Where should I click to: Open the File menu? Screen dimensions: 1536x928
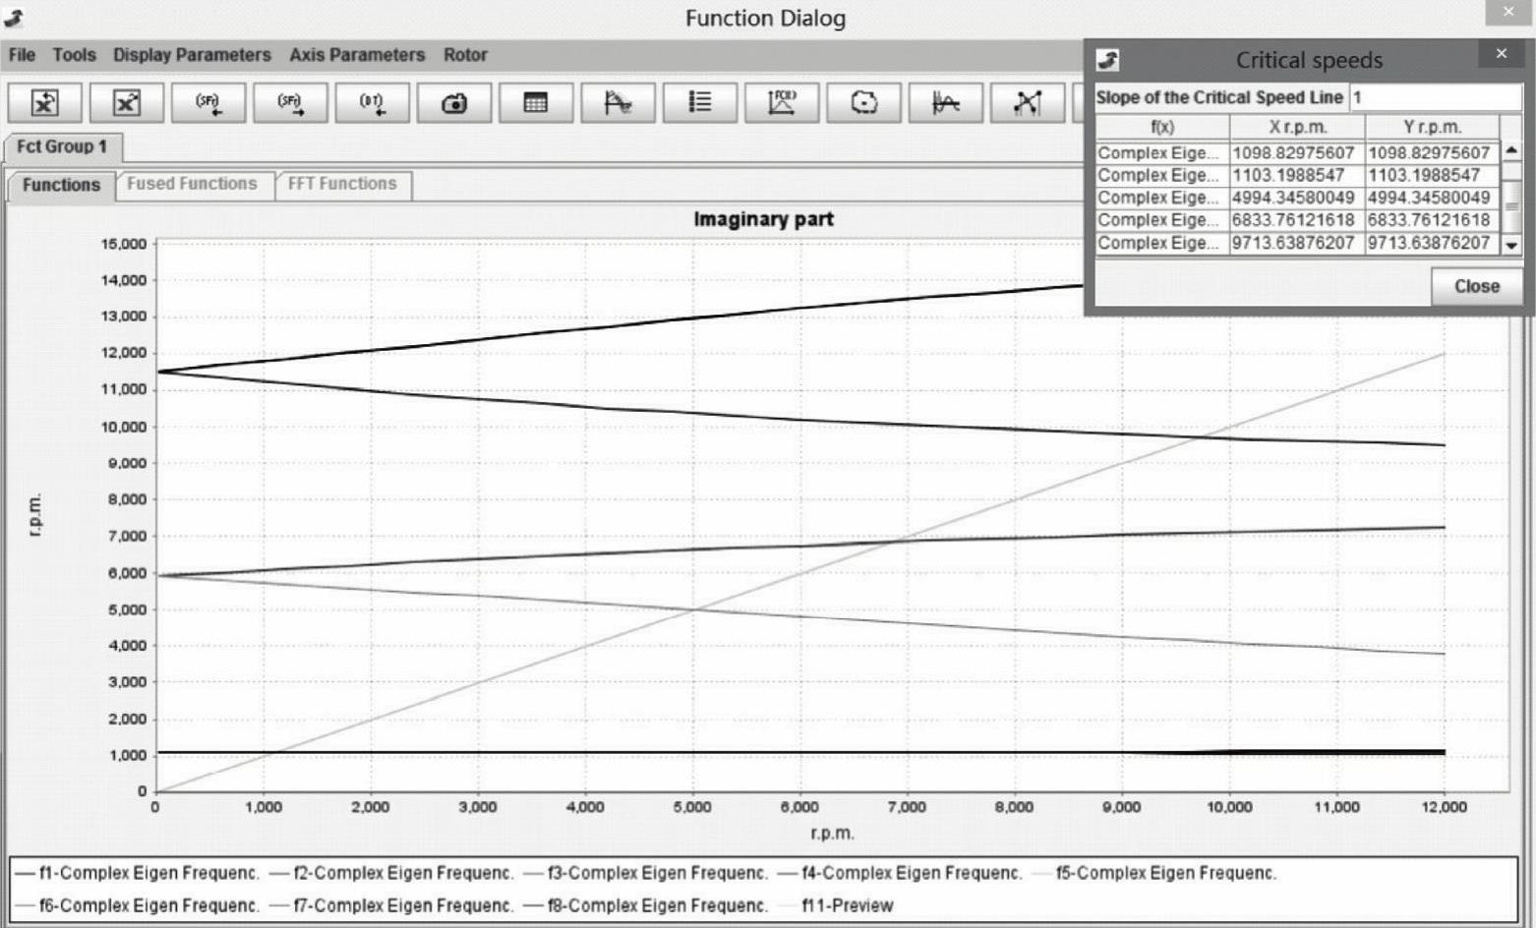22,55
